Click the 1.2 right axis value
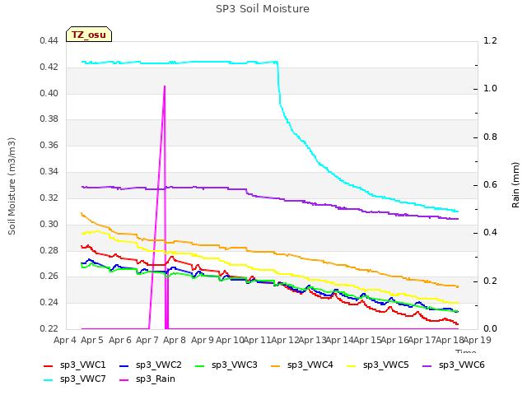527x395 pixels. pyautogui.click(x=490, y=40)
